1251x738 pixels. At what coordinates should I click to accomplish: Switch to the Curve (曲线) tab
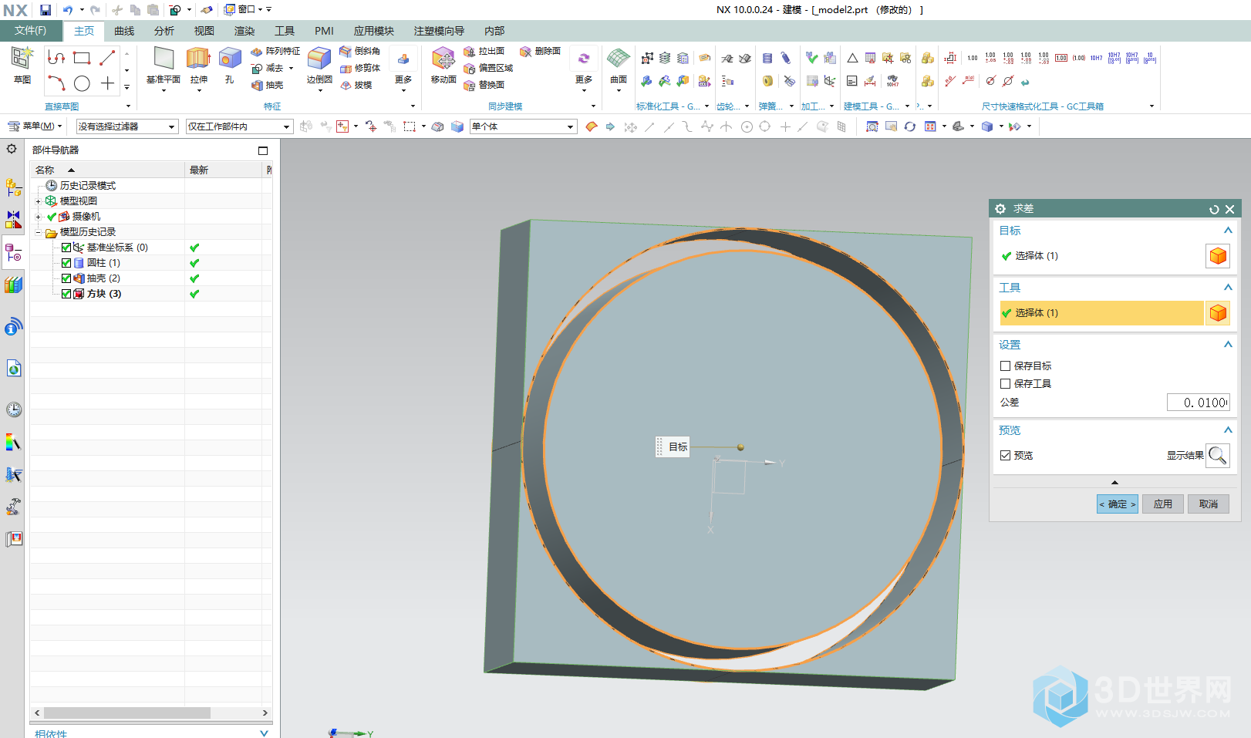coord(124,31)
